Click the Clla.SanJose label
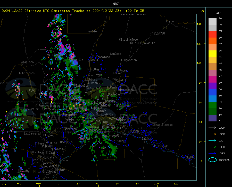 (x=128, y=40)
